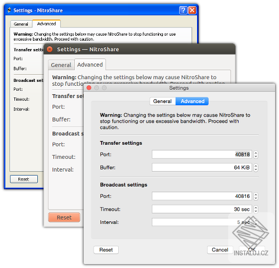The height and width of the screenshot is (268, 279).
Task: Click the 'Transfer settings' heading in macOS window
Action: point(121,143)
